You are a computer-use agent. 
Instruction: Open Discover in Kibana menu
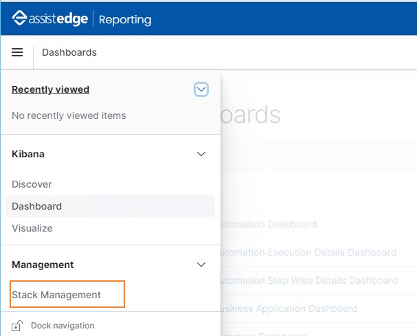tap(32, 184)
